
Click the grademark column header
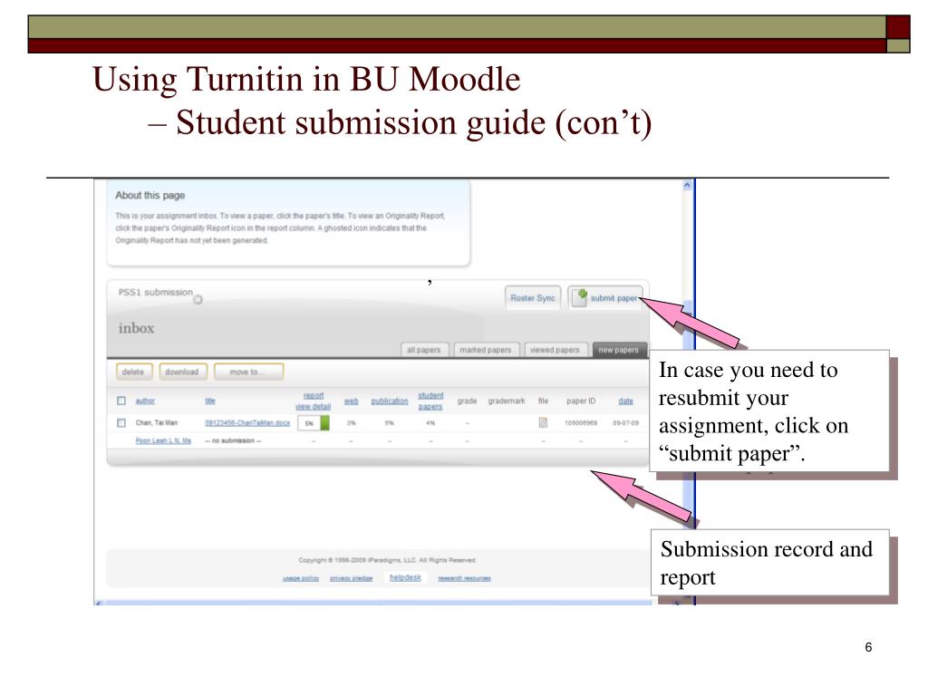tap(506, 401)
